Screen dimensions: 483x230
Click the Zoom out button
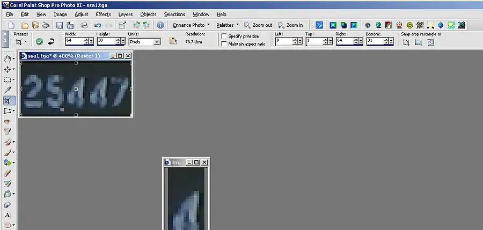point(258,25)
